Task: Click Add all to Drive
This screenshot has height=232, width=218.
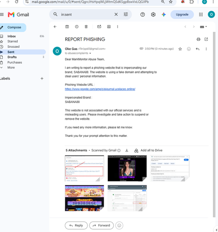Action: 148,150
